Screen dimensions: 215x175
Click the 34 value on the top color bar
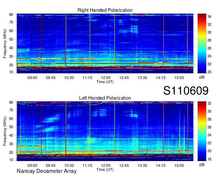(209, 16)
